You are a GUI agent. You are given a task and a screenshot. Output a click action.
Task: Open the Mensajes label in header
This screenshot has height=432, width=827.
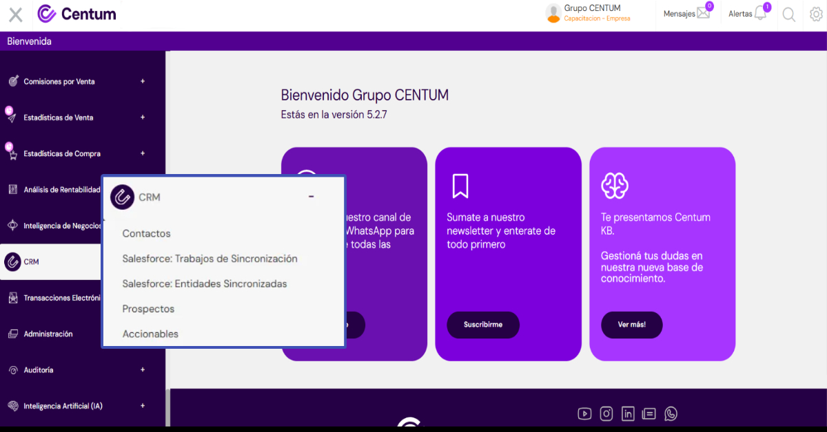coord(680,14)
